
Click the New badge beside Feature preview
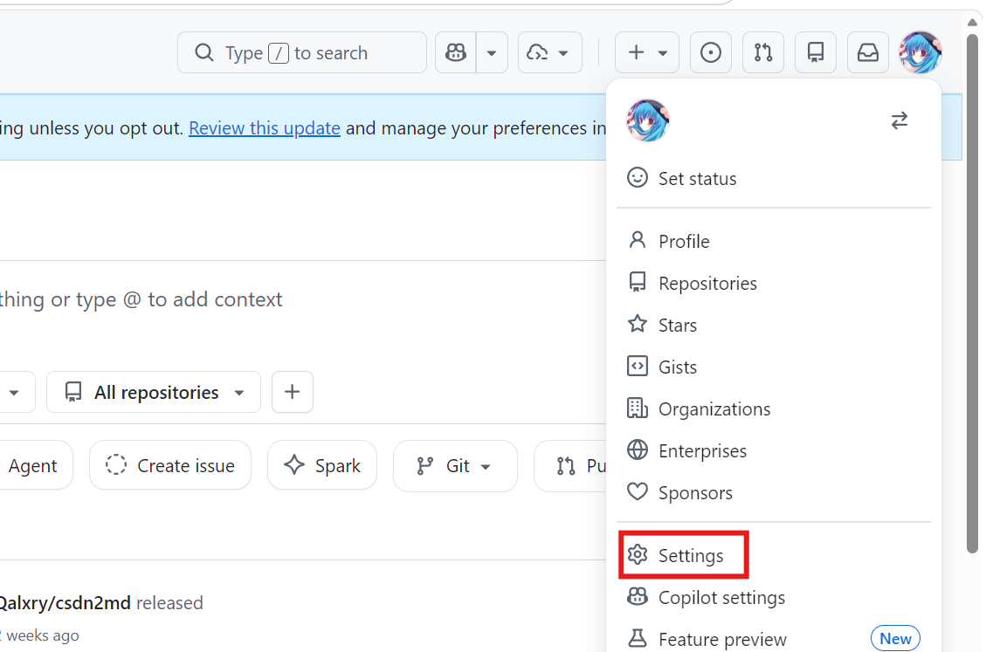pos(895,639)
